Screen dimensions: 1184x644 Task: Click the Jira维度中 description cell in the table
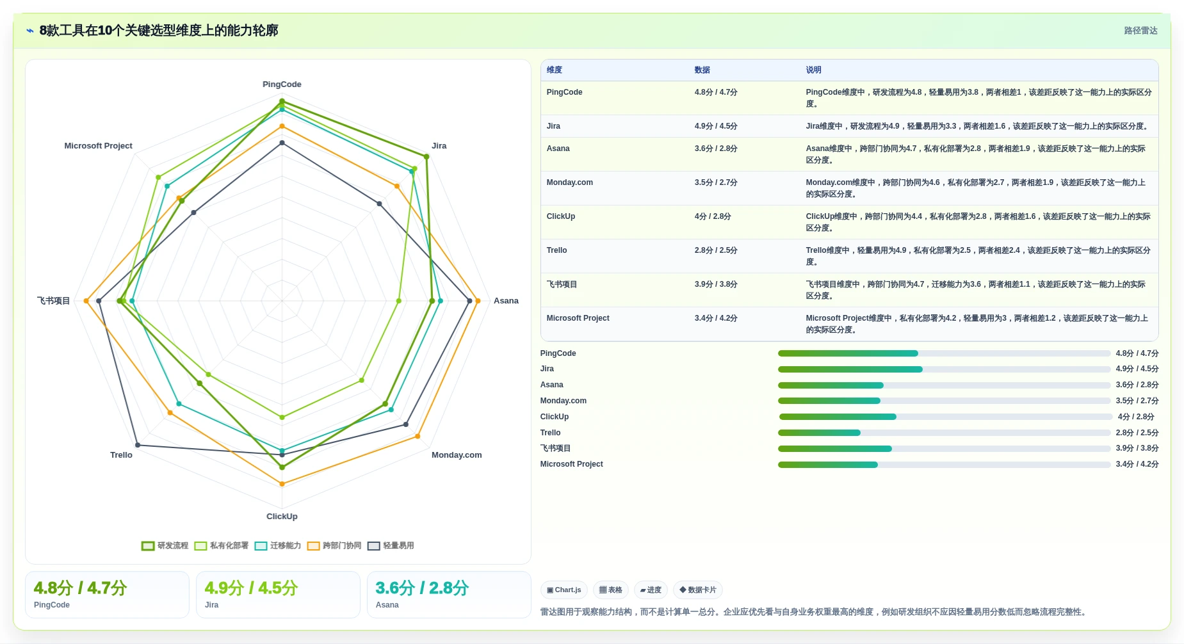pos(978,126)
